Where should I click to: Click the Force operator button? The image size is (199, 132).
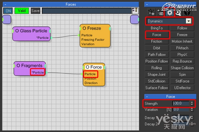pyautogui.click(x=157, y=35)
